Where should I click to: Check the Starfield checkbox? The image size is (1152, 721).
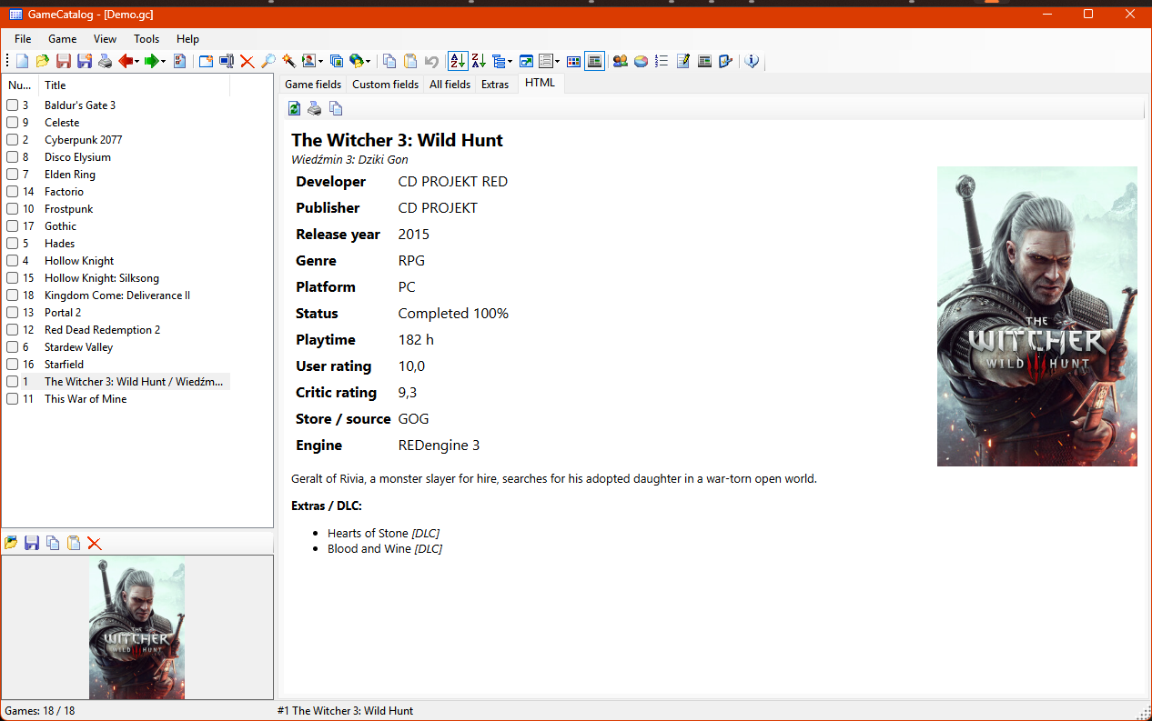[13, 365]
